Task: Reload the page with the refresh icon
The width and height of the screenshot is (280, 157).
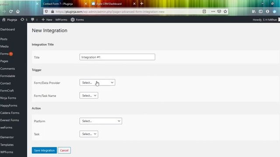Action: point(11,12)
